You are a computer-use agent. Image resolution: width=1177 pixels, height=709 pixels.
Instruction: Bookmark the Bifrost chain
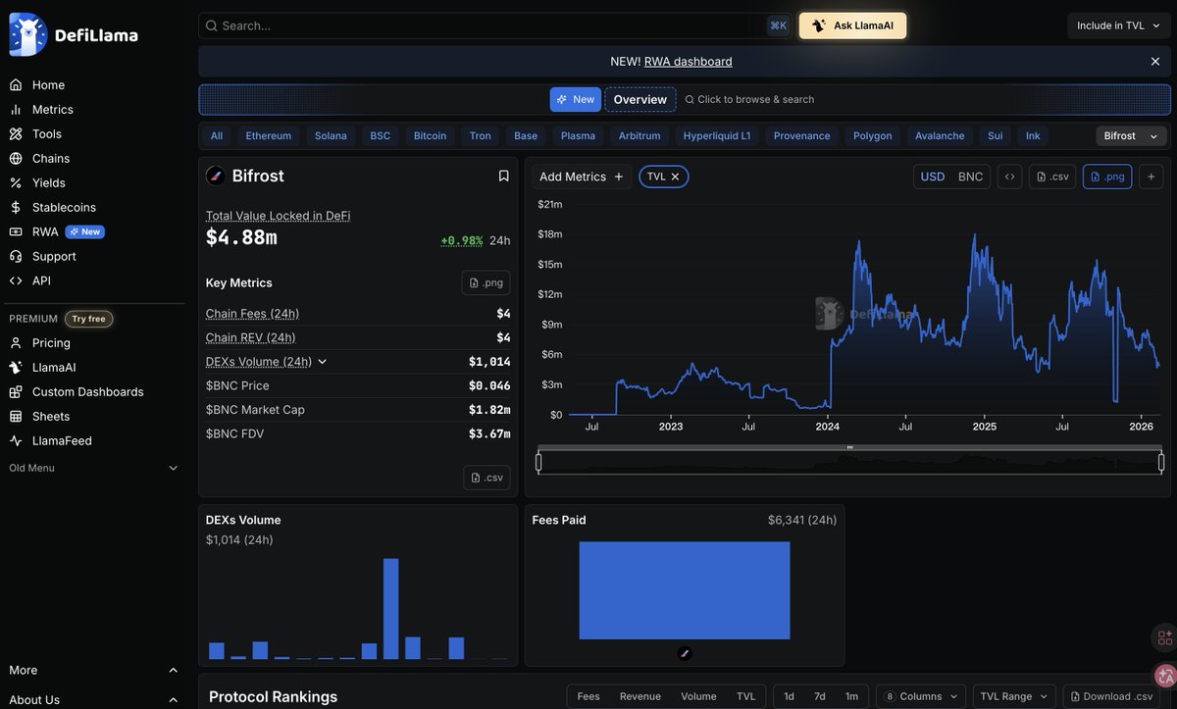coord(503,177)
